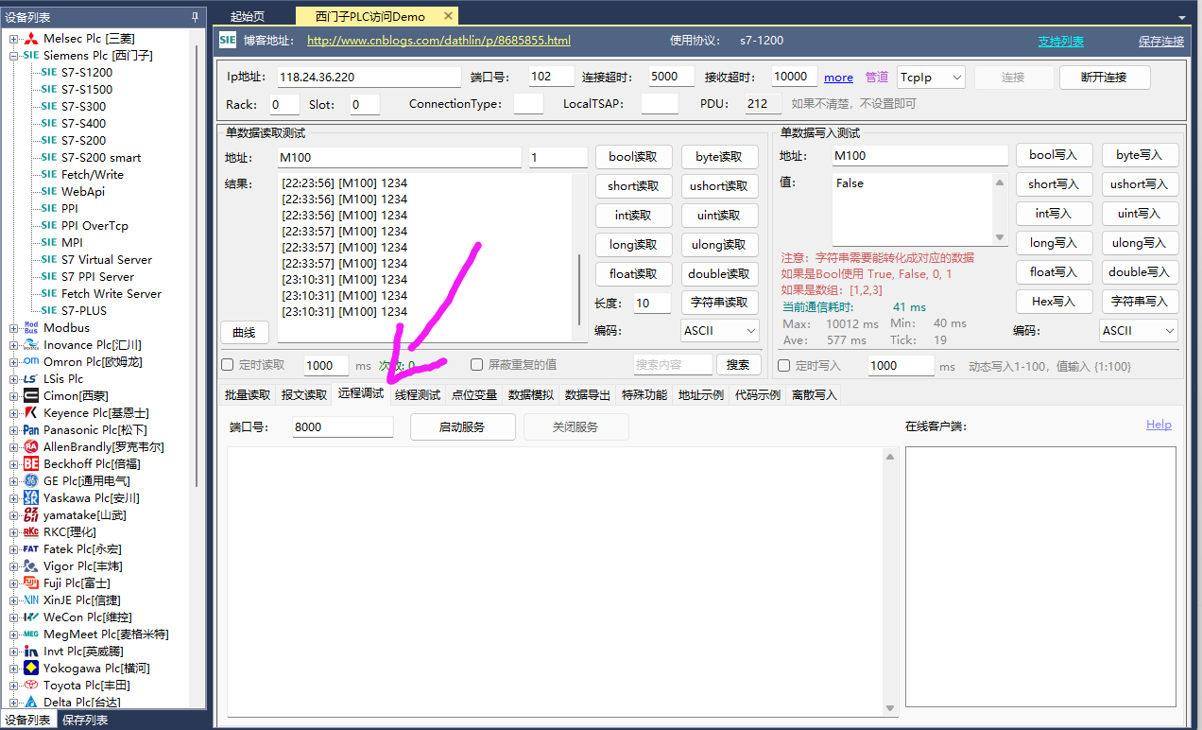The height and width of the screenshot is (730, 1202).
Task: Click the Panasonic Plc[松下] logo icon
Action: (31, 430)
